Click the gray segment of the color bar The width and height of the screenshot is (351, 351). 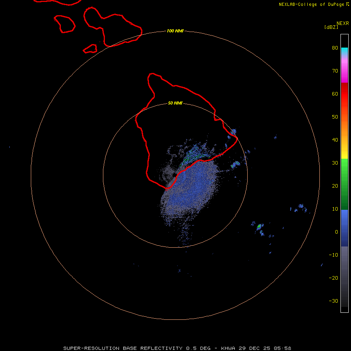point(344,277)
